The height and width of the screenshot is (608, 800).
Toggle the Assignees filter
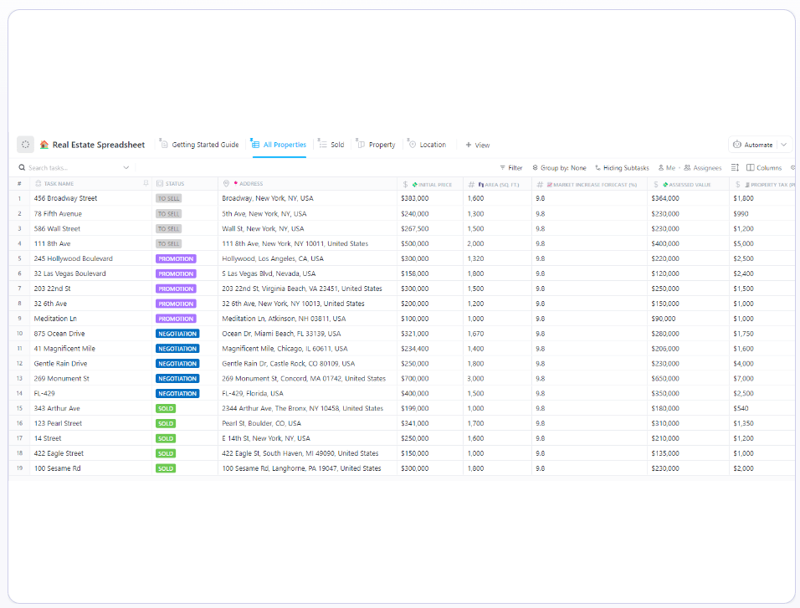(703, 167)
